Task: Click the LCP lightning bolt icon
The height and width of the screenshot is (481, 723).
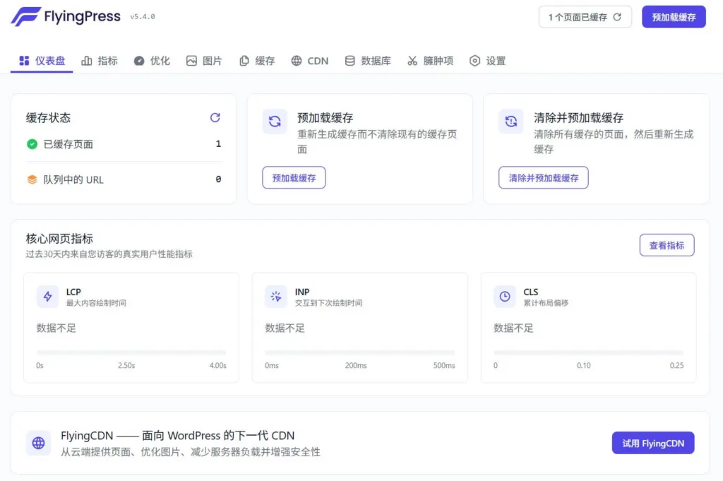Action: [x=48, y=297]
